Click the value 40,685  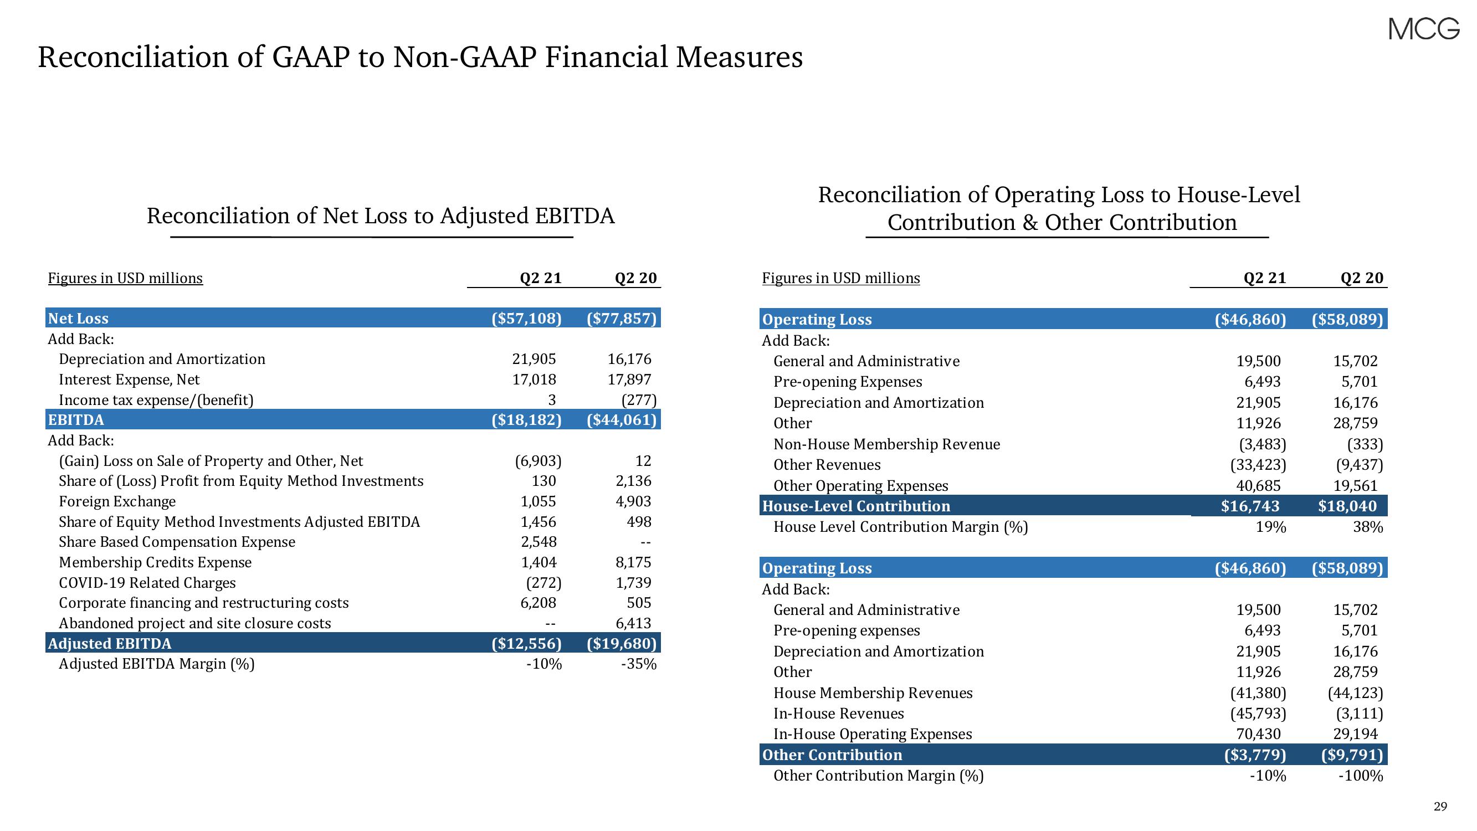click(x=1259, y=486)
